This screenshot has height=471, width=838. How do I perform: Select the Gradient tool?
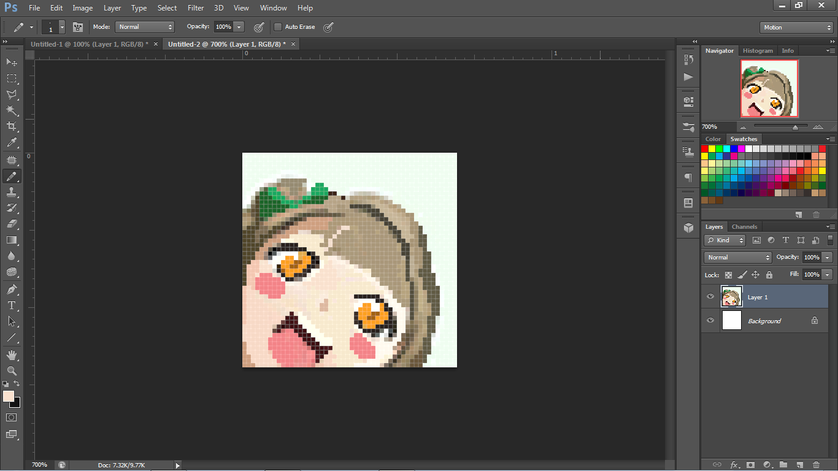point(12,240)
